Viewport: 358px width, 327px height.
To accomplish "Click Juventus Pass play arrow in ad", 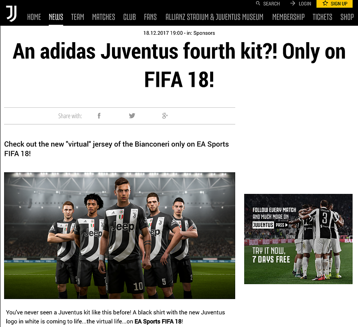I will 287,225.
